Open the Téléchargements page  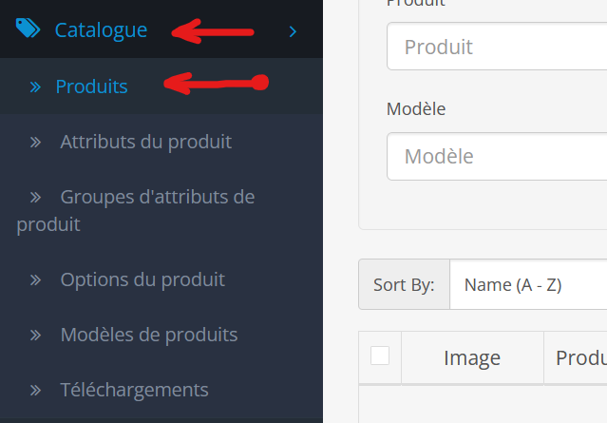point(134,390)
